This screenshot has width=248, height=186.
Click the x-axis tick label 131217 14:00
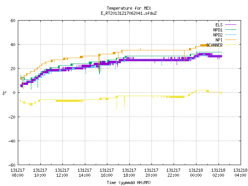[85, 173]
